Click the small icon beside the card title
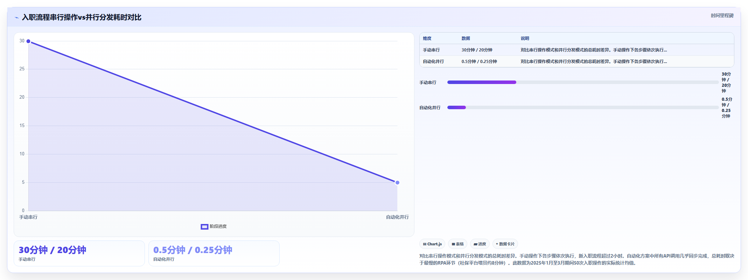Image resolution: width=748 pixels, height=280 pixels. (16, 17)
